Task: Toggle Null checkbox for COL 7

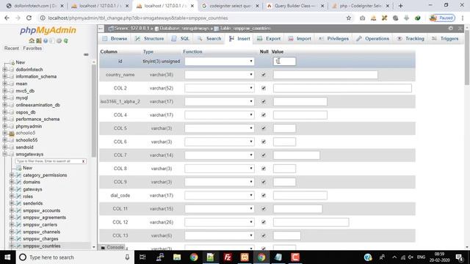Action: (264, 155)
